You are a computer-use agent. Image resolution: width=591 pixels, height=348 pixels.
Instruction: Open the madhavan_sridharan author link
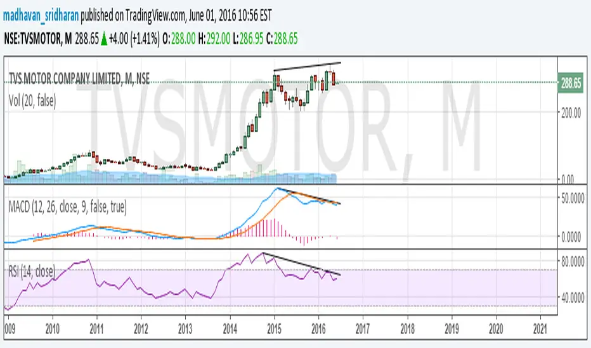tap(41, 15)
